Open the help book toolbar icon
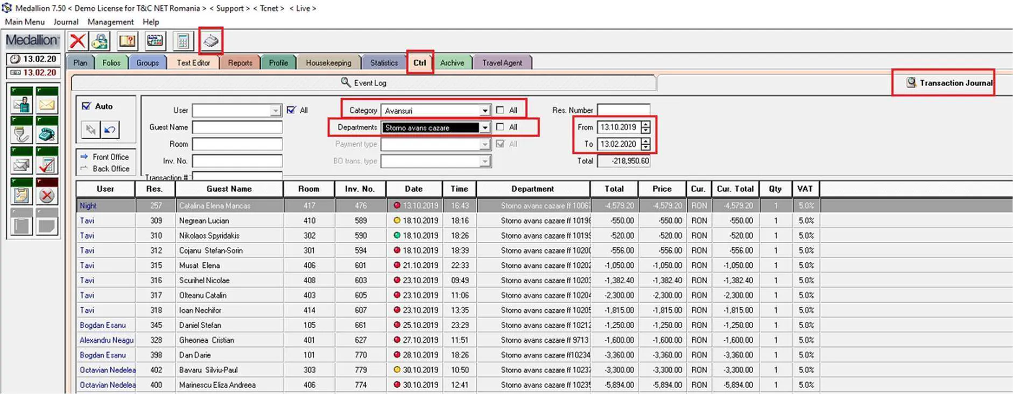 128,41
